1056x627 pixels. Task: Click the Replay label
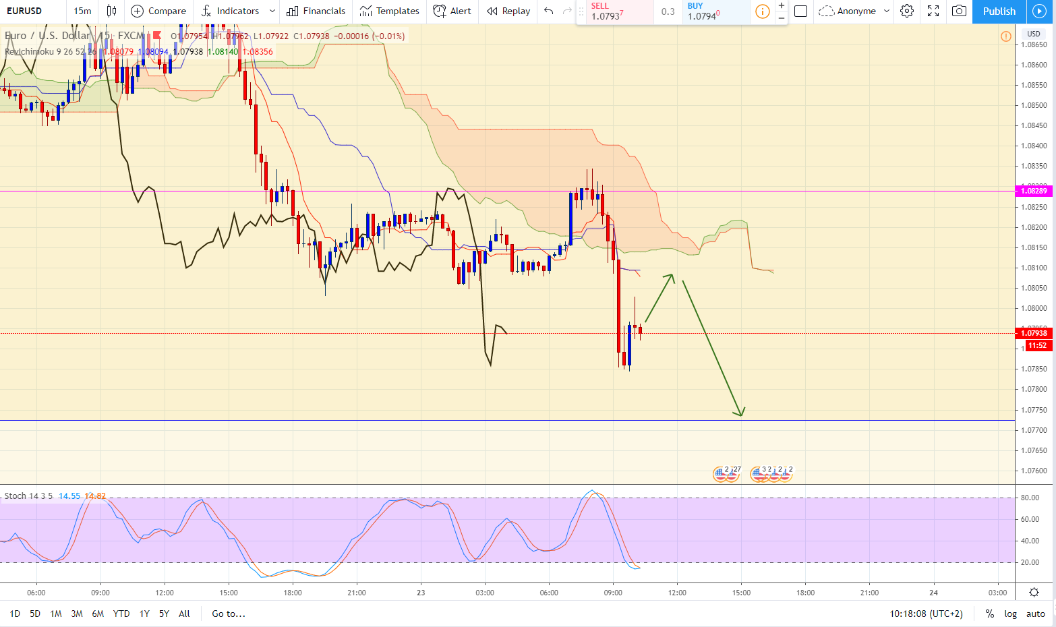tap(516, 11)
